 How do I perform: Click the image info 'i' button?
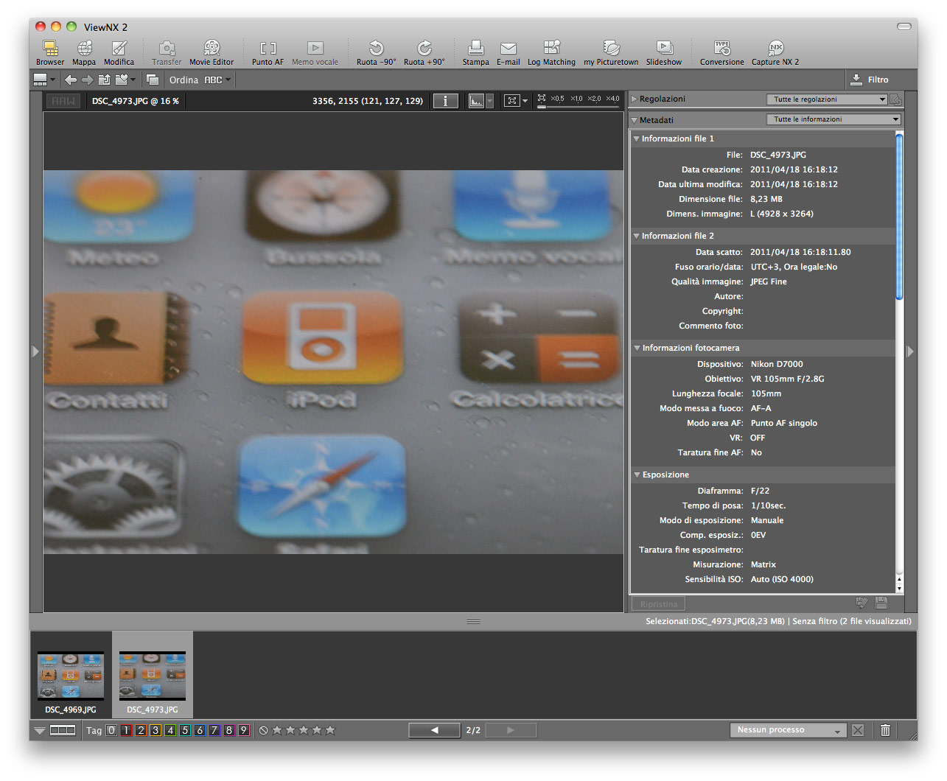[x=445, y=101]
